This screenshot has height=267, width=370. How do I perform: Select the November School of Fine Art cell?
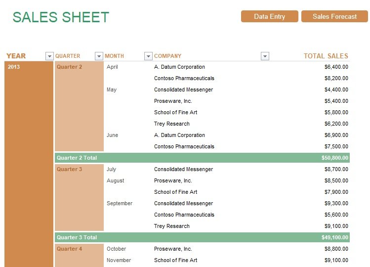pos(175,260)
